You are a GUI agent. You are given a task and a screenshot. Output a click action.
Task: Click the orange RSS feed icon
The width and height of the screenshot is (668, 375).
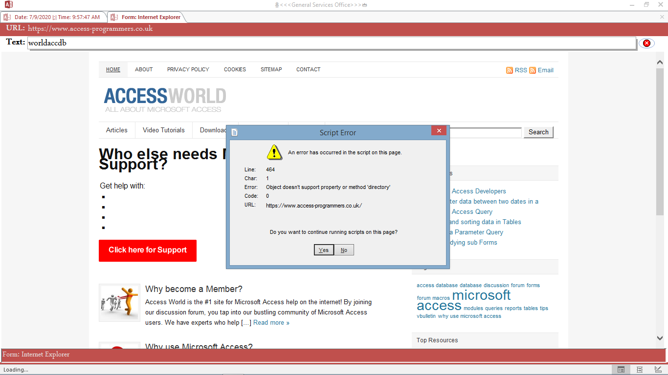(510, 70)
